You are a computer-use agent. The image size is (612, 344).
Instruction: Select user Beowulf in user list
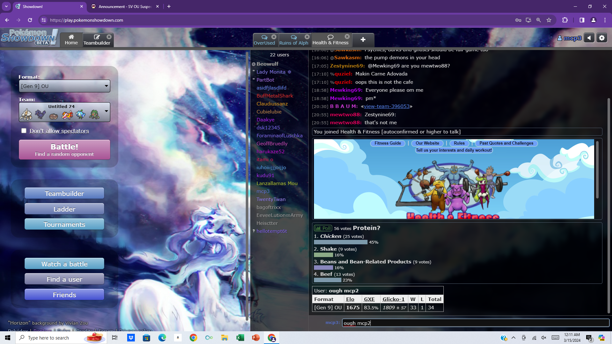(x=267, y=64)
